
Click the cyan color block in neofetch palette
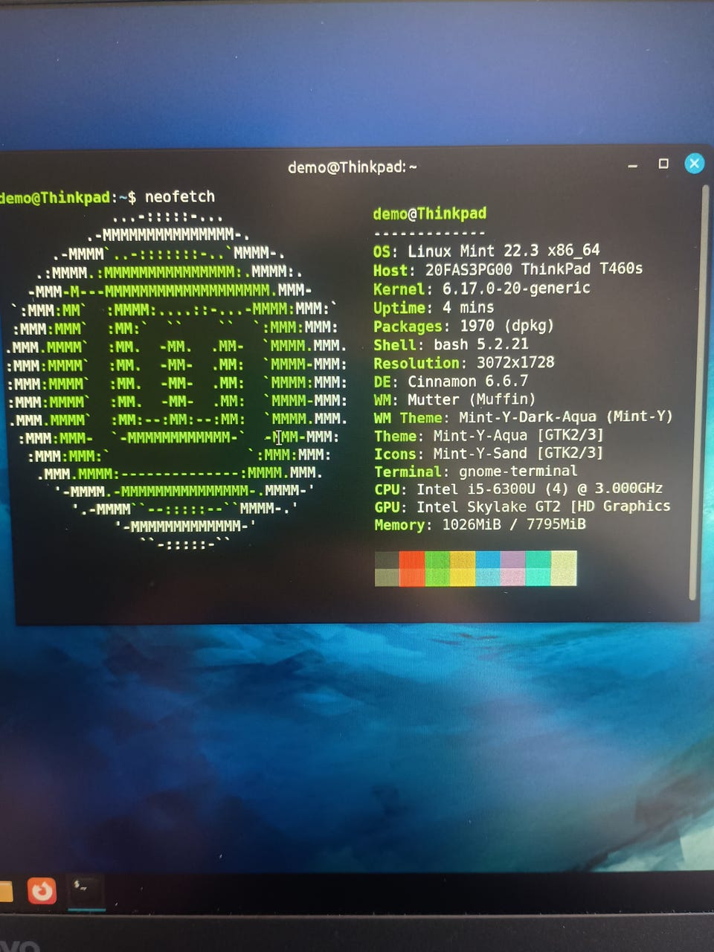tap(538, 568)
